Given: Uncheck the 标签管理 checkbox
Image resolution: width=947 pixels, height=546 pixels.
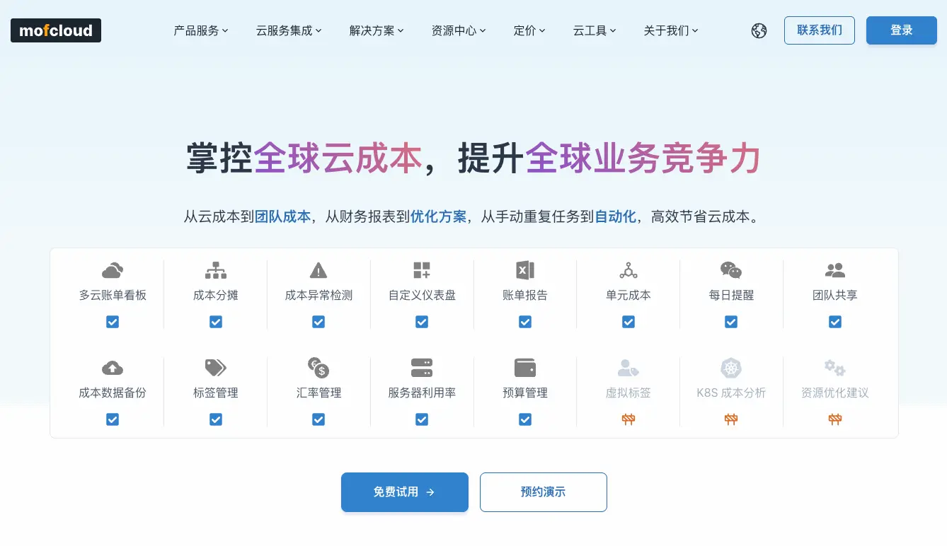Looking at the screenshot, I should click(215, 419).
